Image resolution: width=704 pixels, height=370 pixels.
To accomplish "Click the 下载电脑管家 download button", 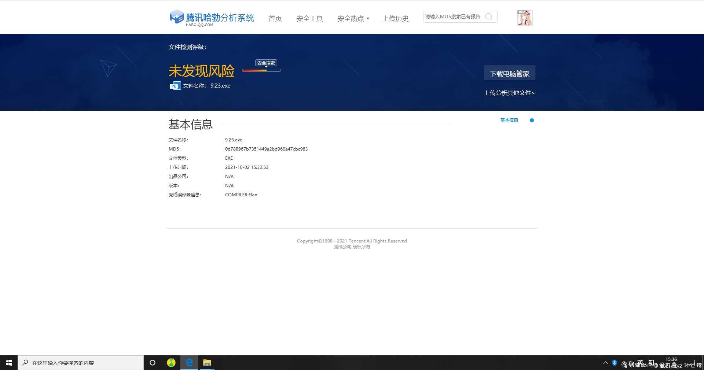I will click(510, 73).
